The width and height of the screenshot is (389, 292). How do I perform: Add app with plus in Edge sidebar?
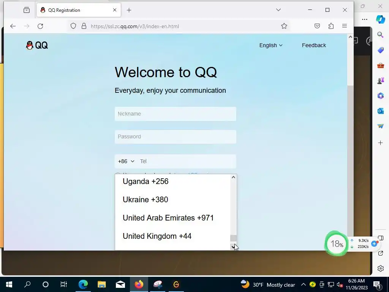(x=380, y=143)
